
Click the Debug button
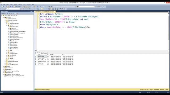pos(30,9)
